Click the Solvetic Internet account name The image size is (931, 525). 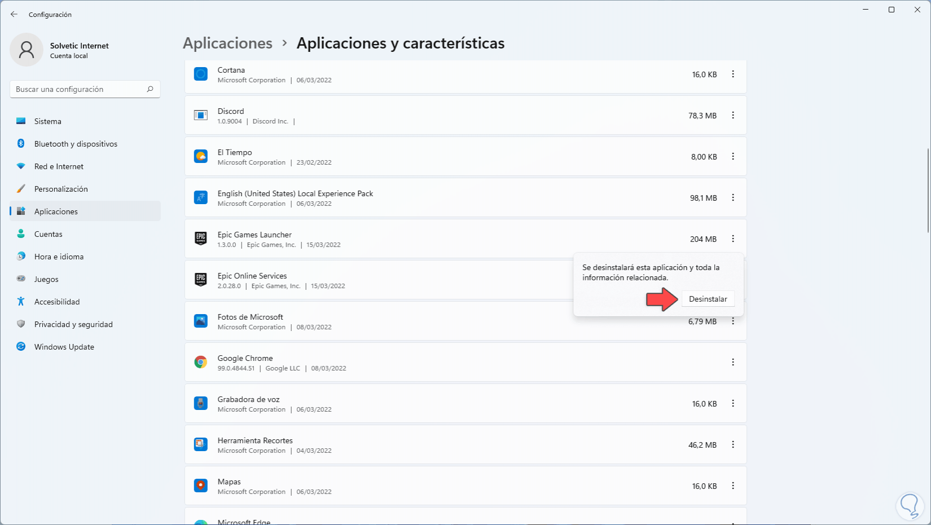click(80, 46)
